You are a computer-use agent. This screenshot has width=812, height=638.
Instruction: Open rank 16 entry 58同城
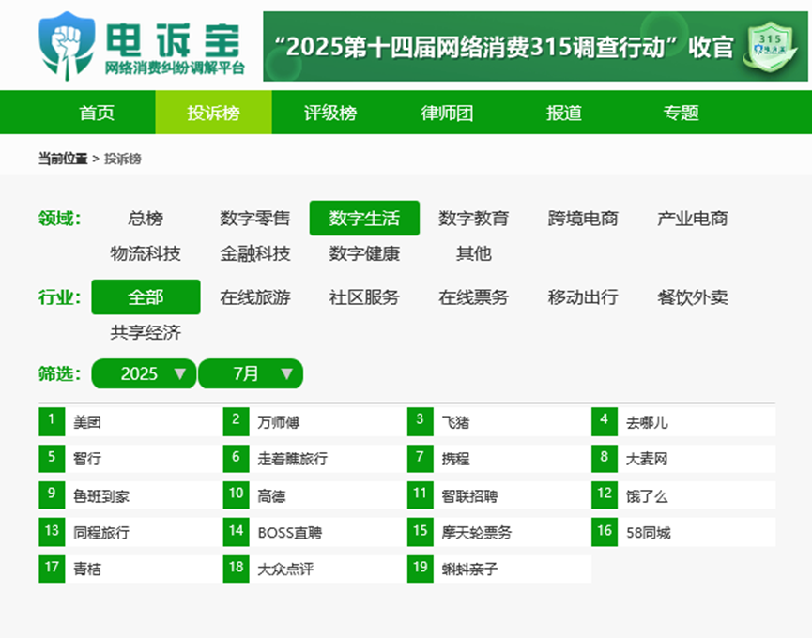coord(683,532)
